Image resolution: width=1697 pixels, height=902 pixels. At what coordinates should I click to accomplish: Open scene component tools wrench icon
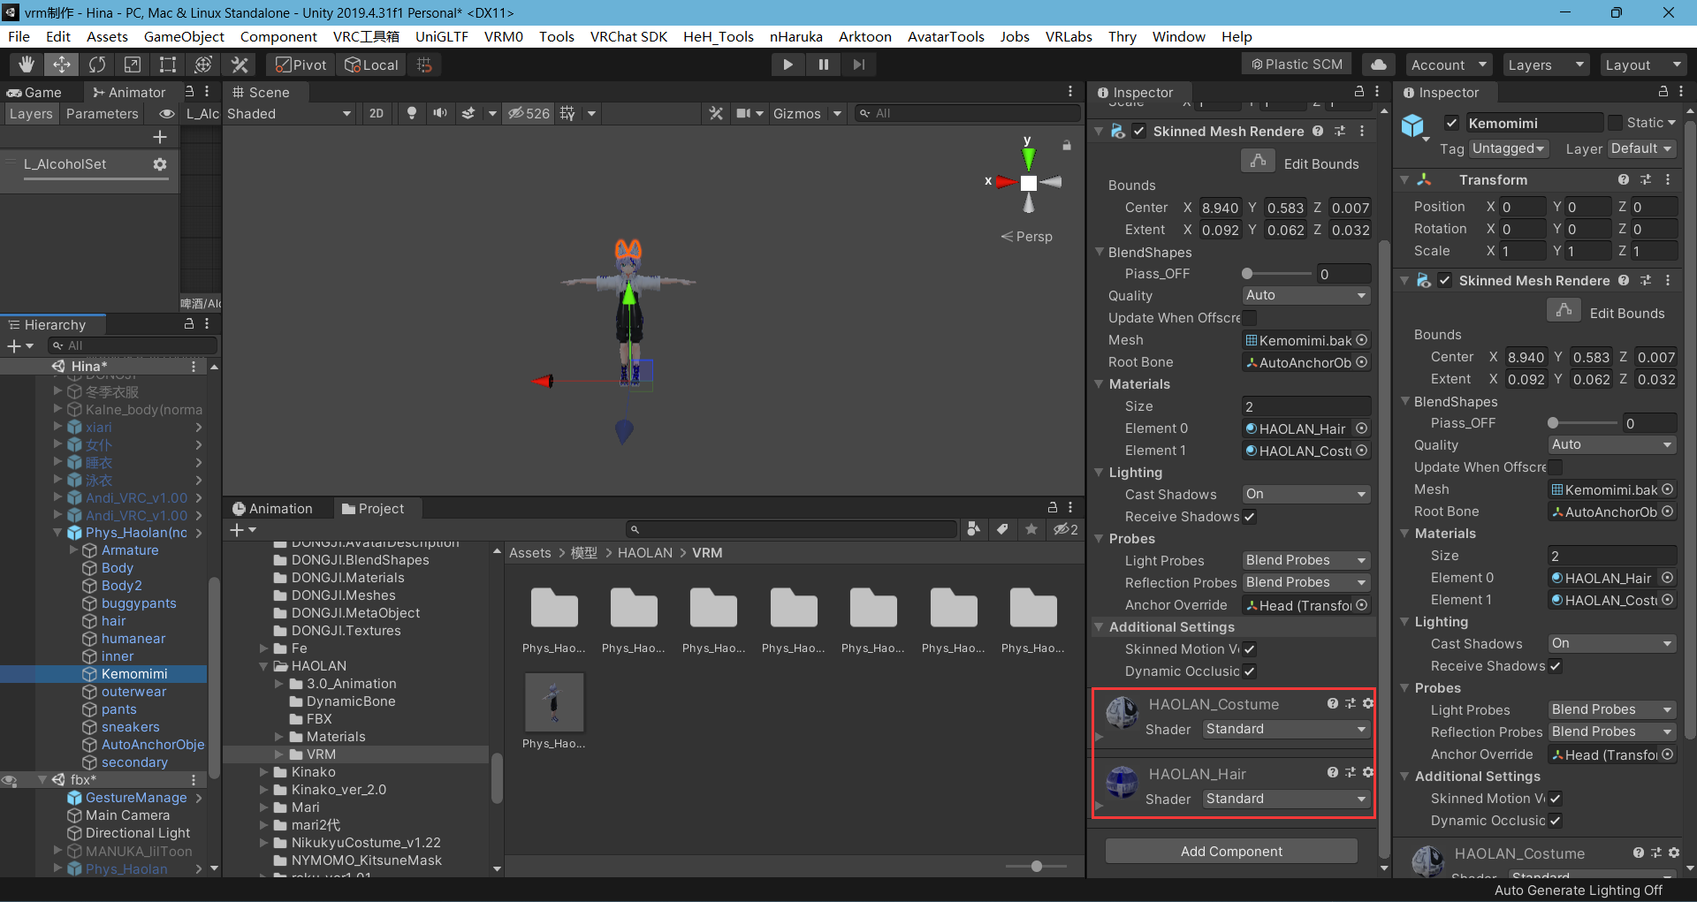[x=716, y=113]
